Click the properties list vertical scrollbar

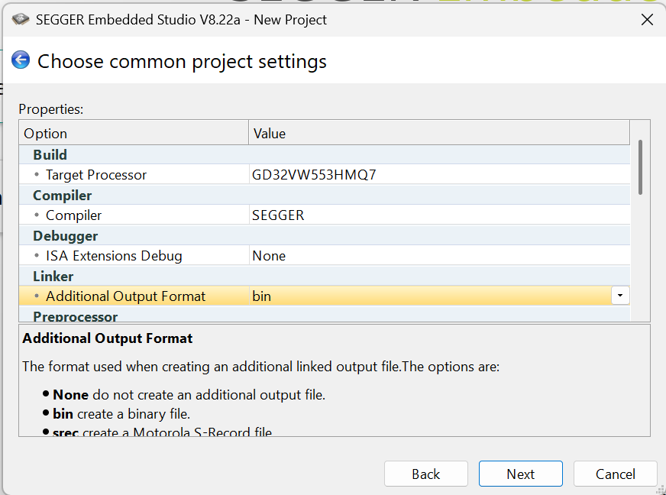(640, 167)
